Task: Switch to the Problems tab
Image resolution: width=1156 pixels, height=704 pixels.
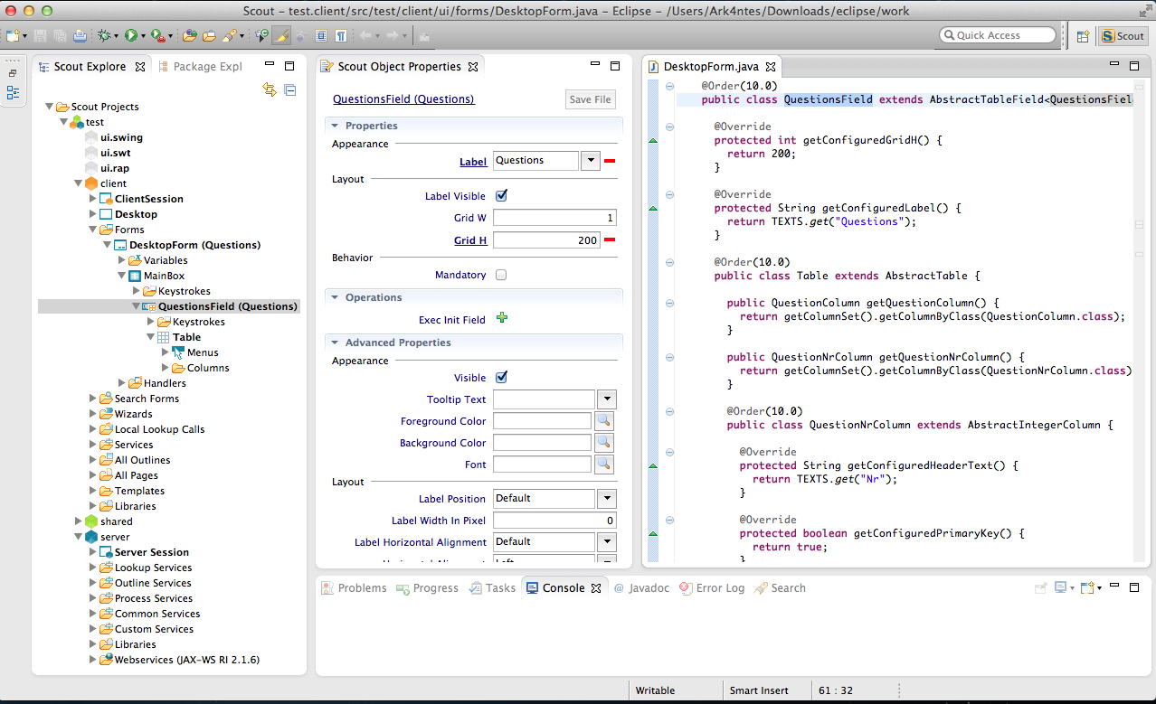Action: point(362,588)
